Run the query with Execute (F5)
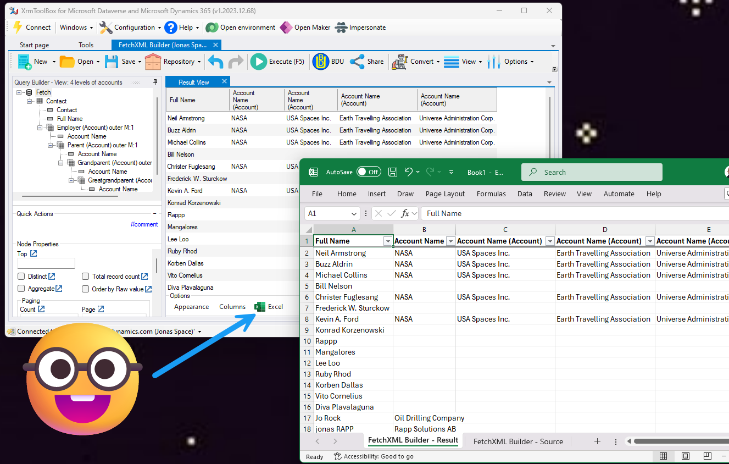The width and height of the screenshot is (729, 464). tap(277, 62)
